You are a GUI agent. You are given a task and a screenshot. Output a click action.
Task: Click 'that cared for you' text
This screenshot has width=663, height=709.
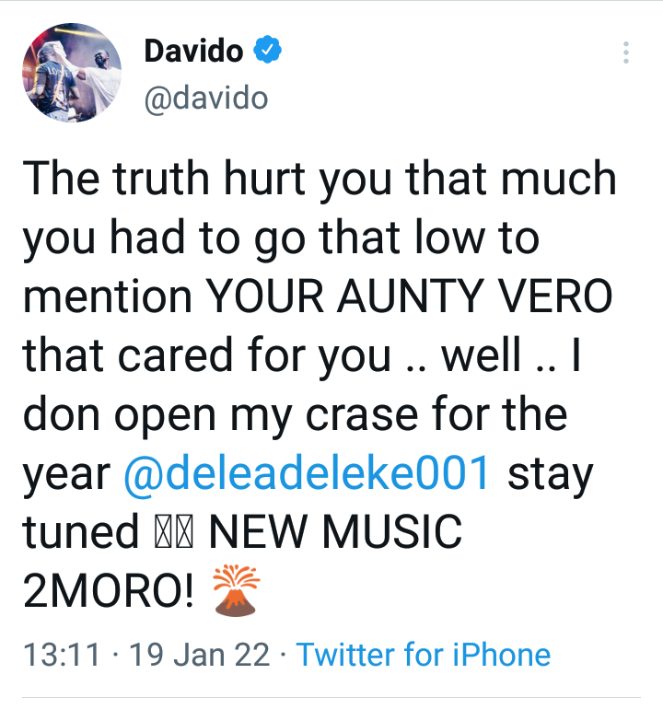[206, 355]
